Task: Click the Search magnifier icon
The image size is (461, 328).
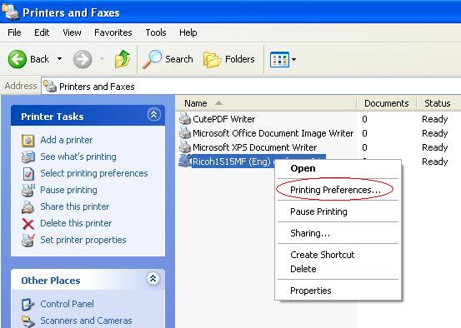Action: pos(152,59)
